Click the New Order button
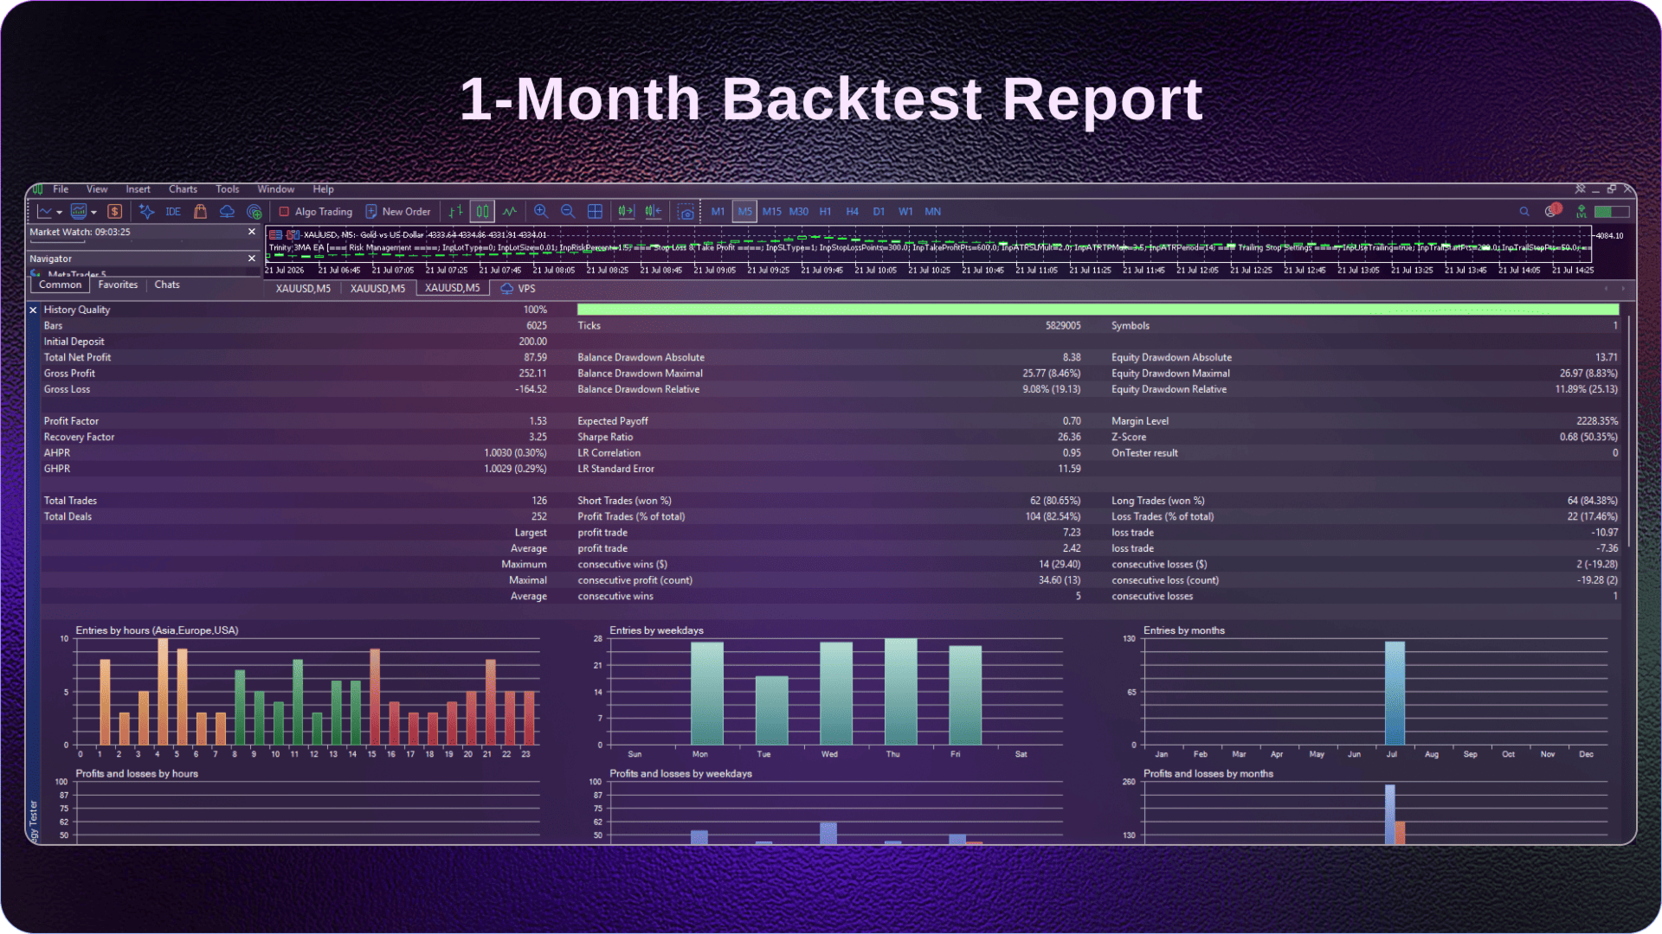 398,212
